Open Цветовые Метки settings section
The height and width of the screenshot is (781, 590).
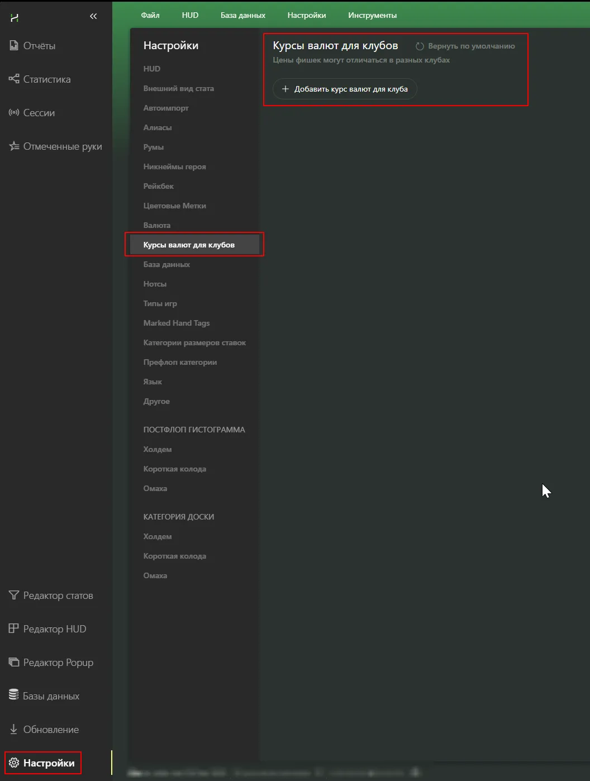(x=174, y=206)
